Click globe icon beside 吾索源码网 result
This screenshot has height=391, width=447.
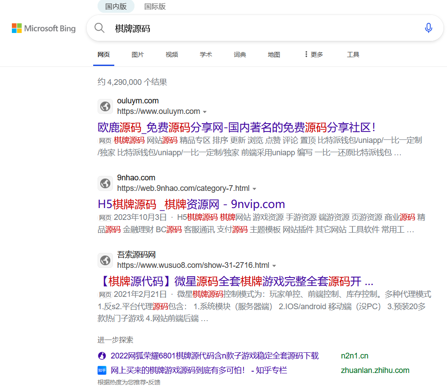[105, 260]
